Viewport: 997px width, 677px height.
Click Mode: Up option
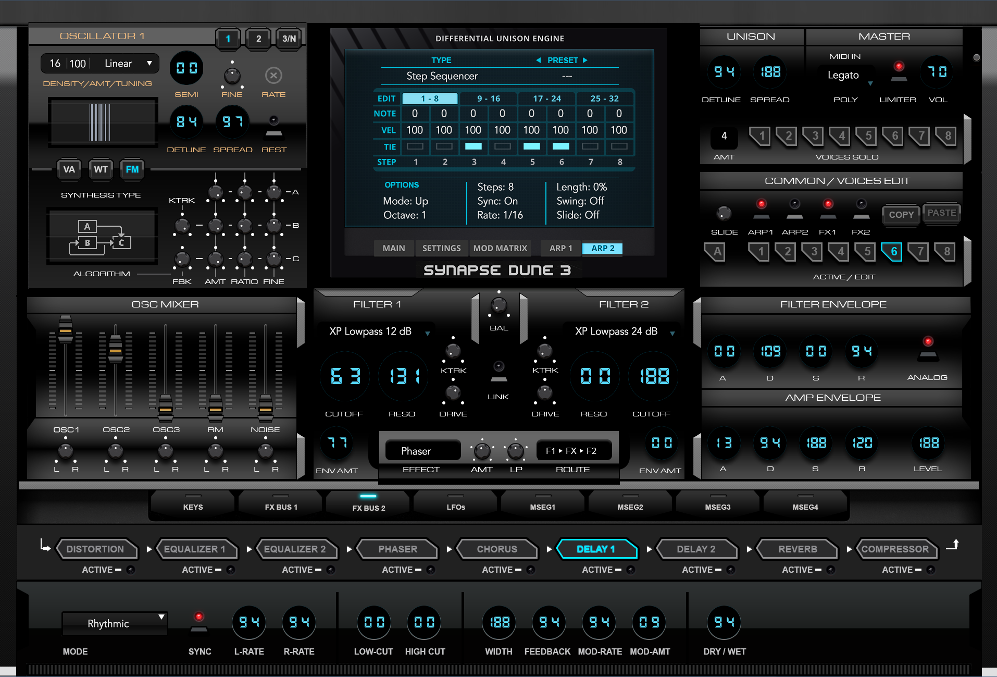(x=405, y=201)
